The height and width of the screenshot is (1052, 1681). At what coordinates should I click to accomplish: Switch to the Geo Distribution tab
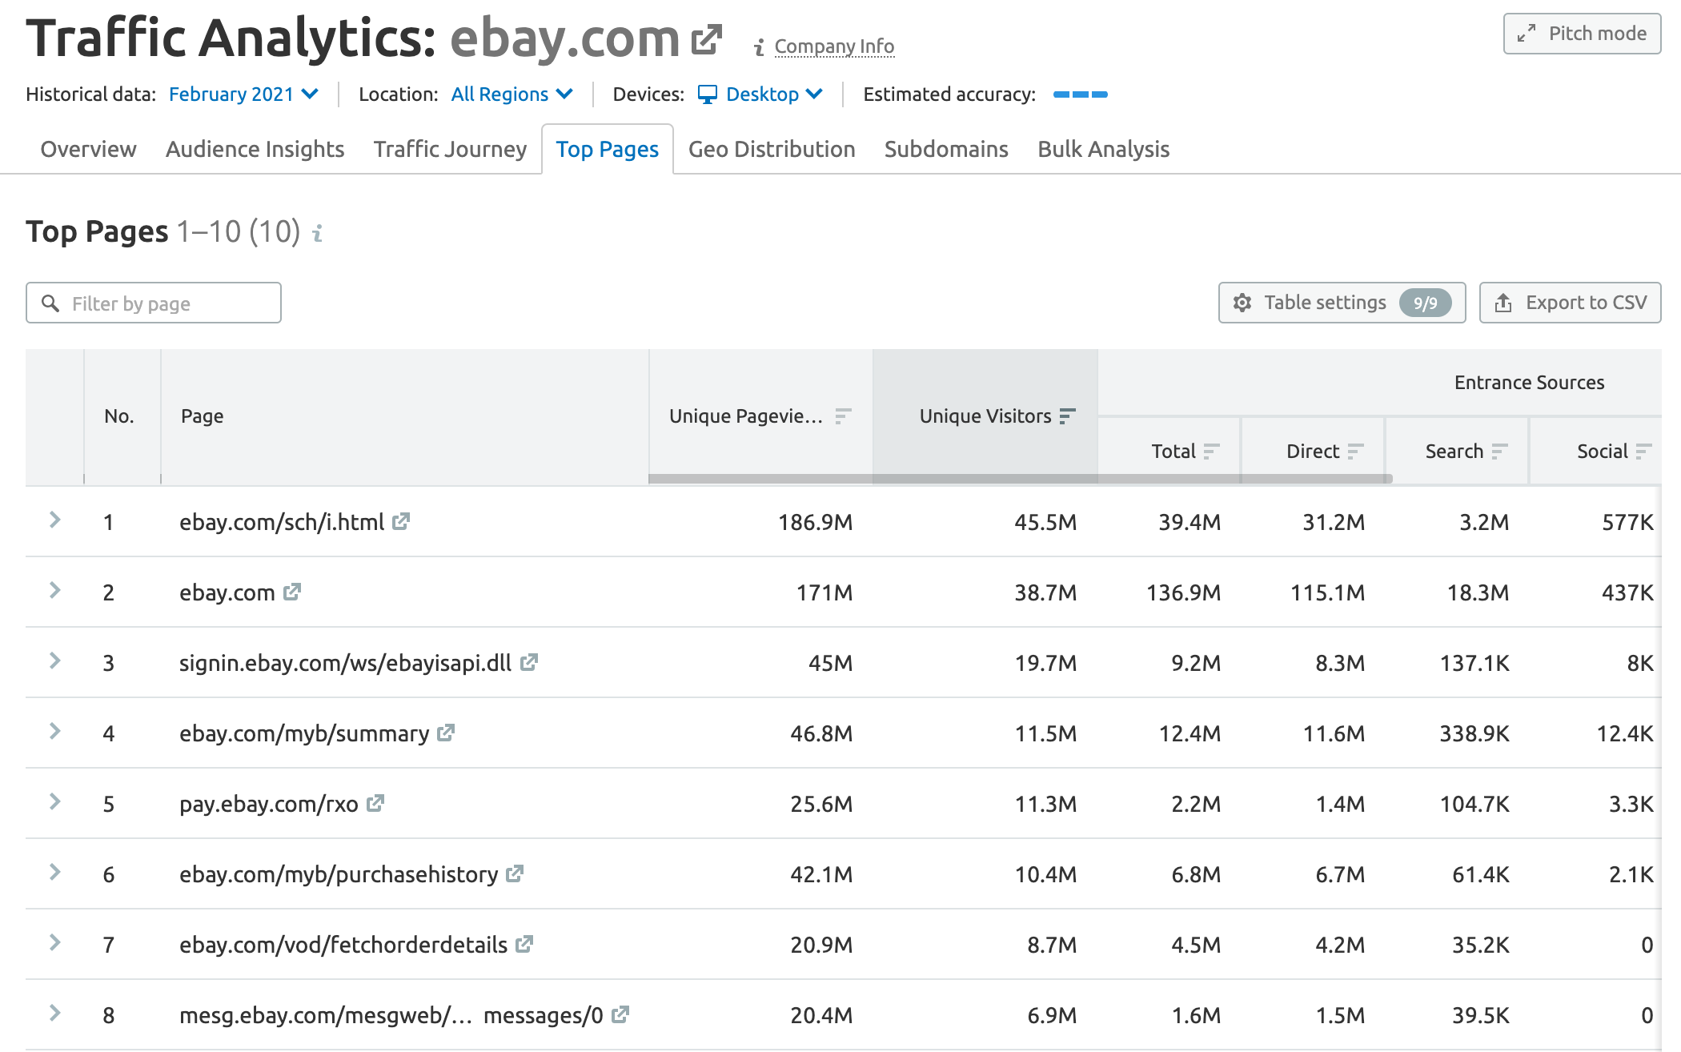(x=771, y=149)
